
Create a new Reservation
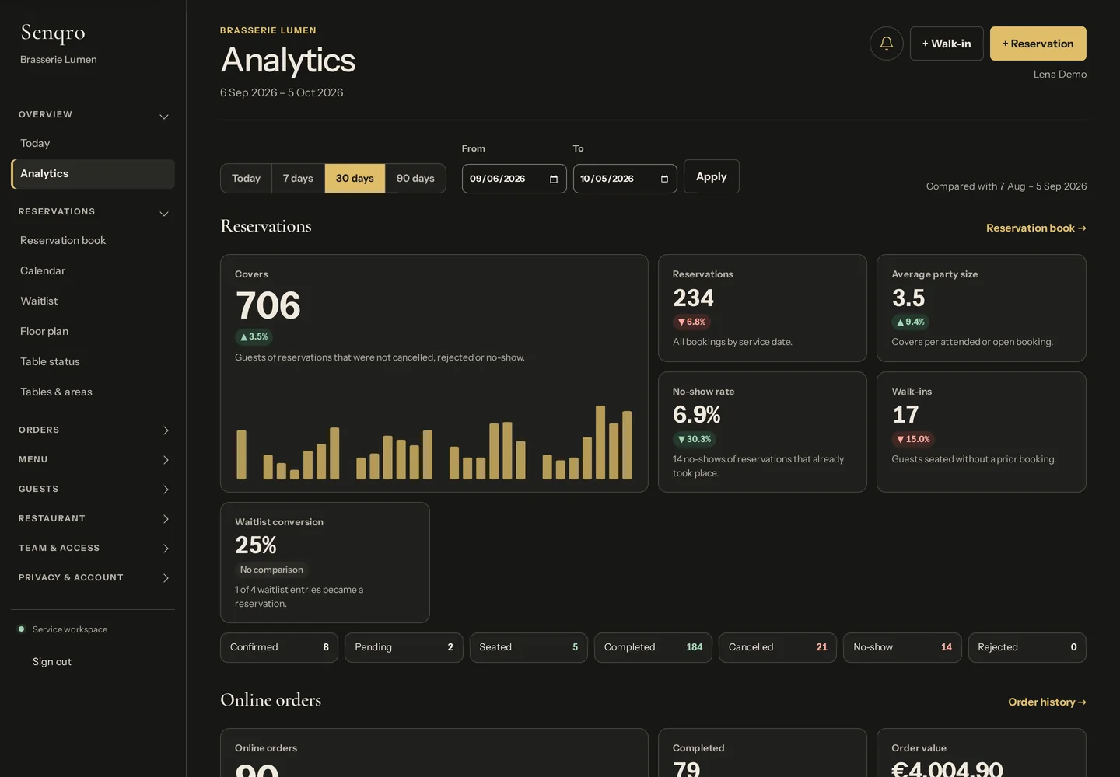pos(1038,44)
